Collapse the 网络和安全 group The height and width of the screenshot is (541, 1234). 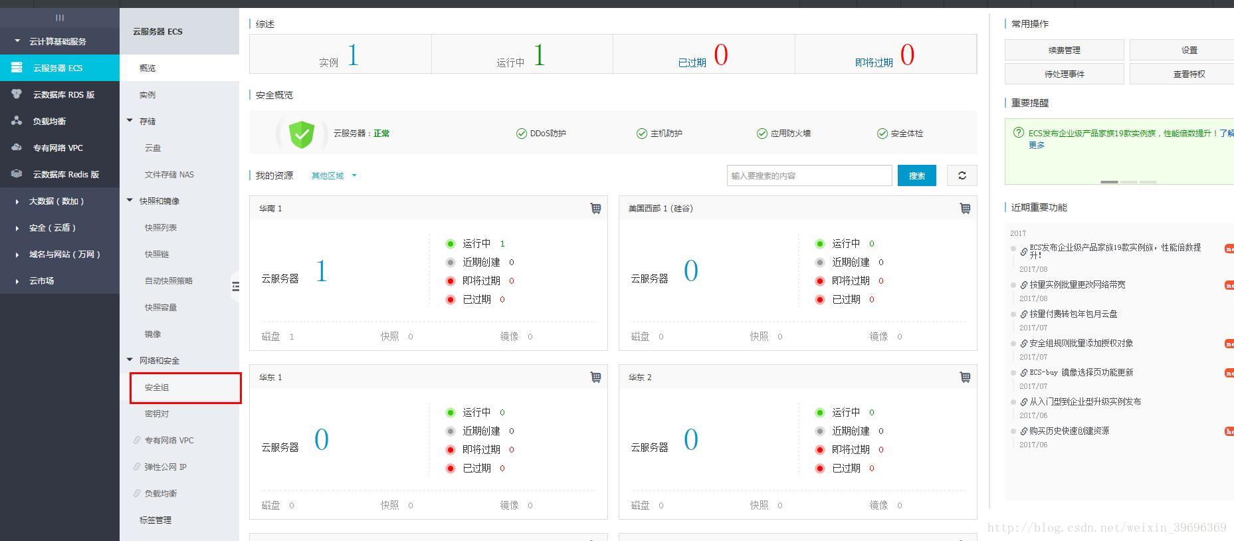tap(130, 360)
